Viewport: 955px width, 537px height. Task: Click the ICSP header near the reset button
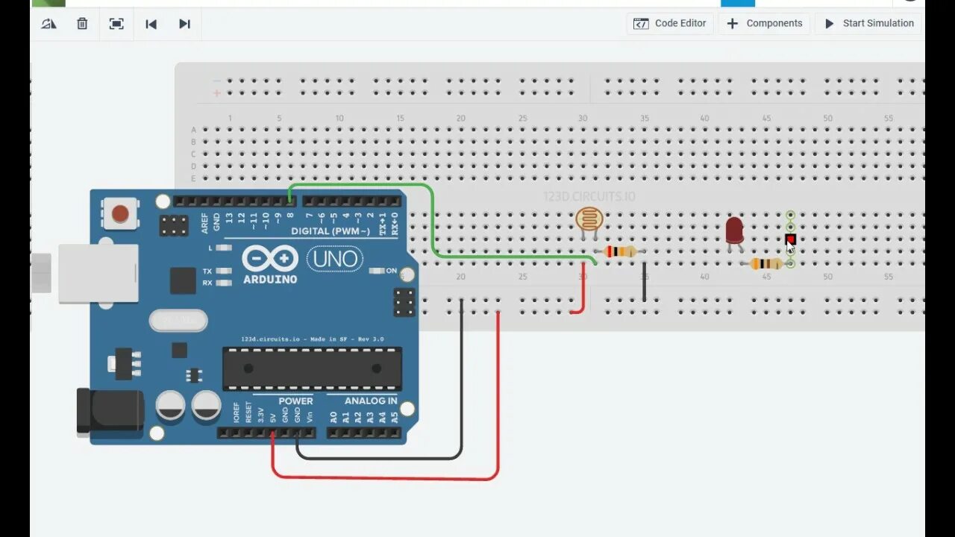(174, 225)
